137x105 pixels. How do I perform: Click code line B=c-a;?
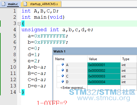(37, 73)
